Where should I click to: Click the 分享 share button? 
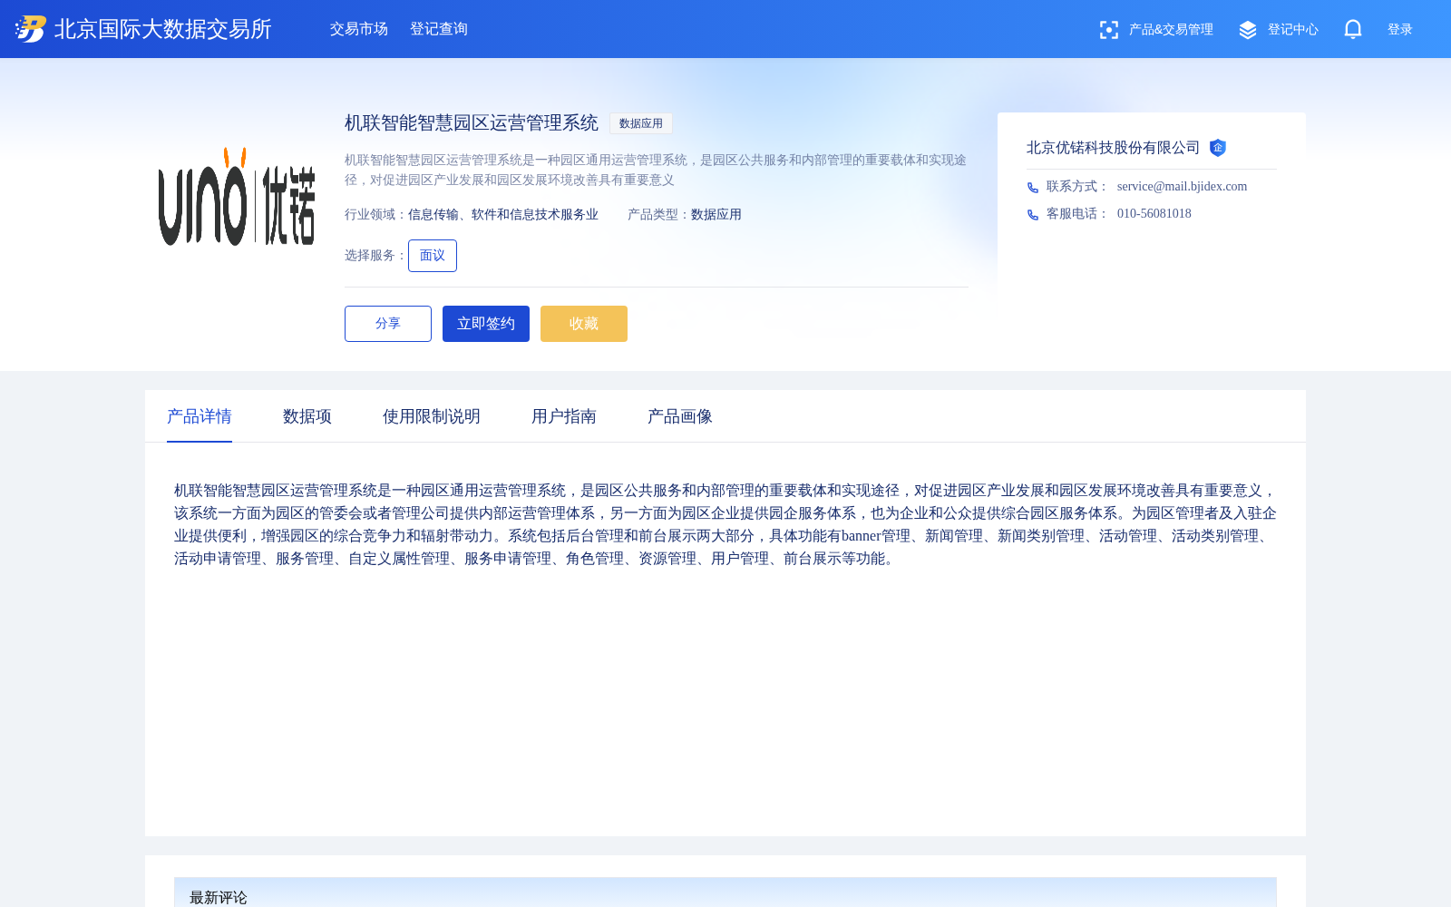388,324
